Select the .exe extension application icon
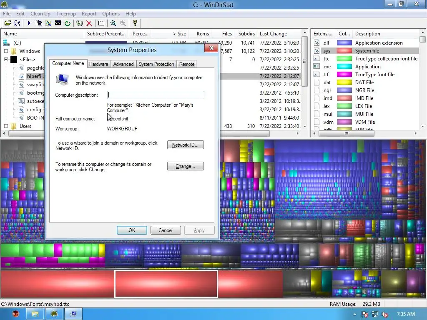 pos(317,66)
